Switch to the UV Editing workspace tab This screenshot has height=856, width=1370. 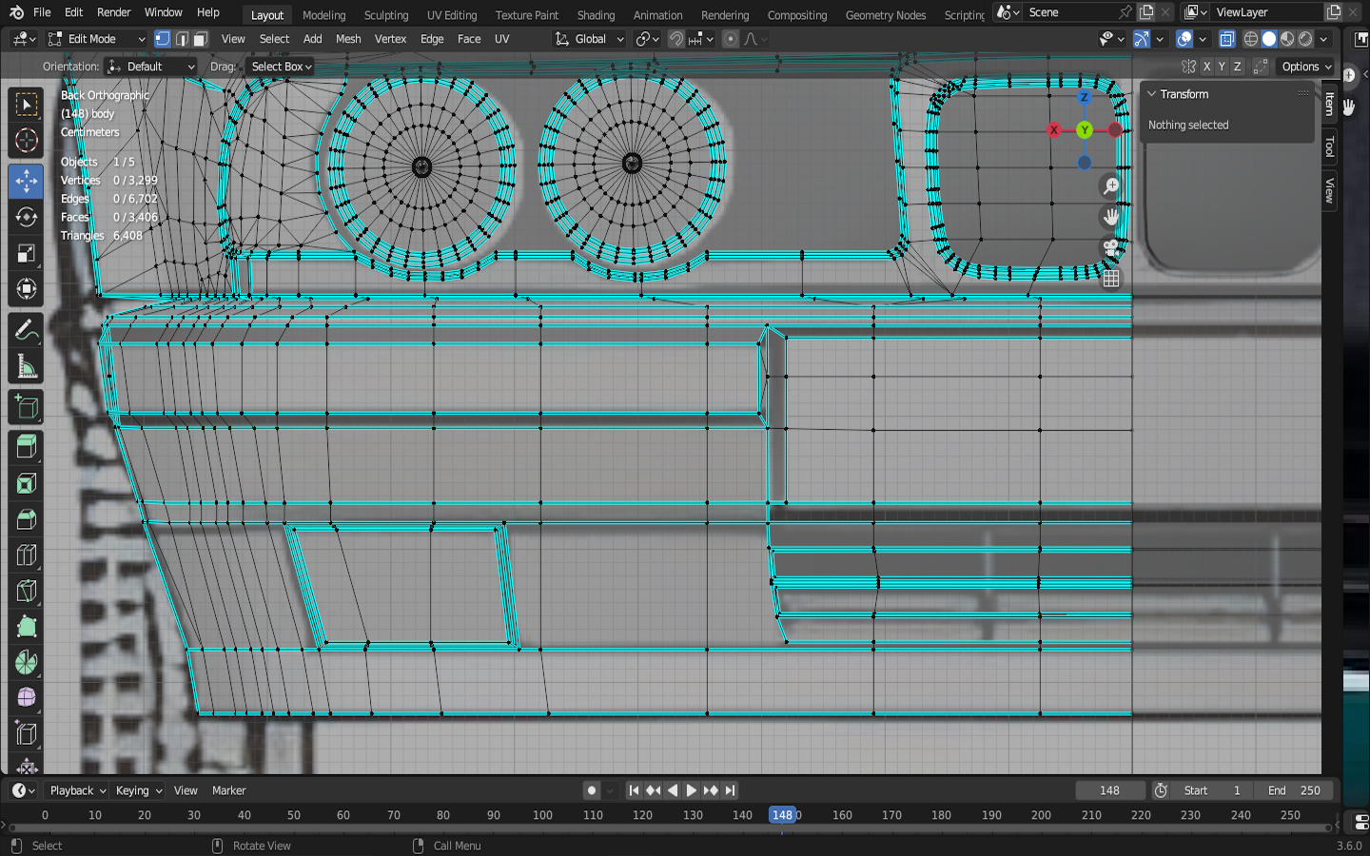coord(452,15)
